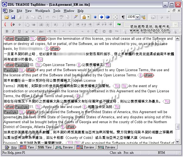
Task: Paste from clipboard using the paste icon
Action: click(x=40, y=17)
